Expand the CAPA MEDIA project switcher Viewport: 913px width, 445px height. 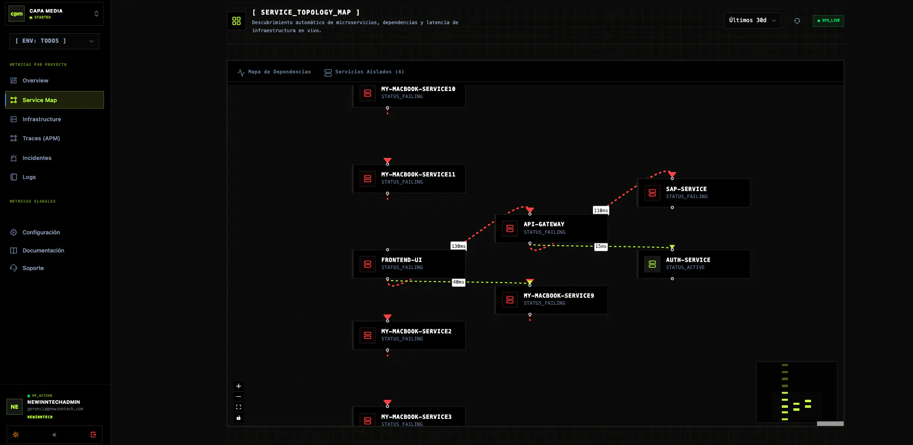tap(54, 14)
